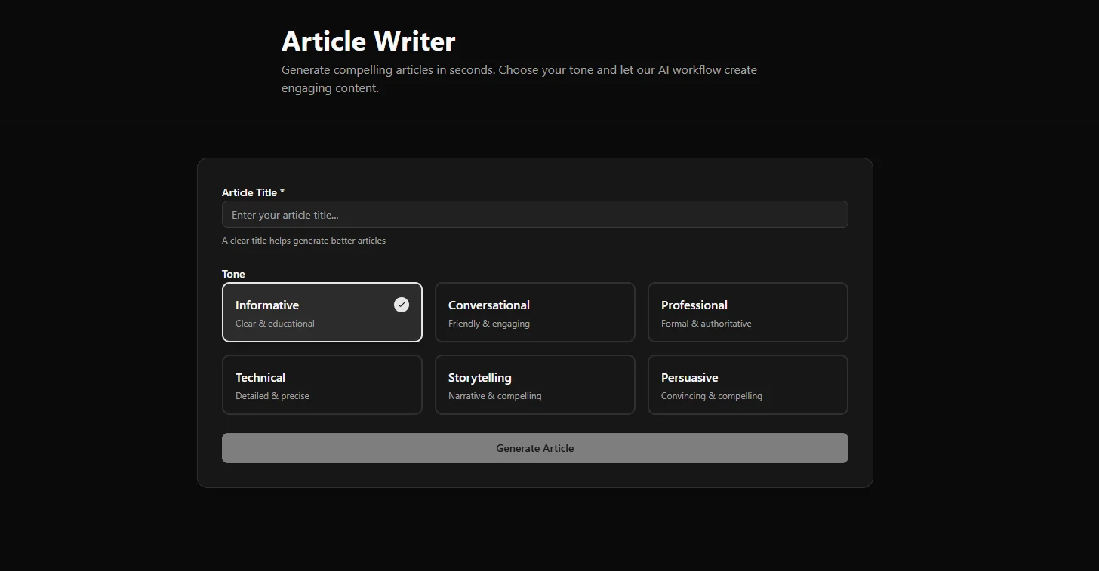Click the Article Title input field

pyautogui.click(x=534, y=214)
